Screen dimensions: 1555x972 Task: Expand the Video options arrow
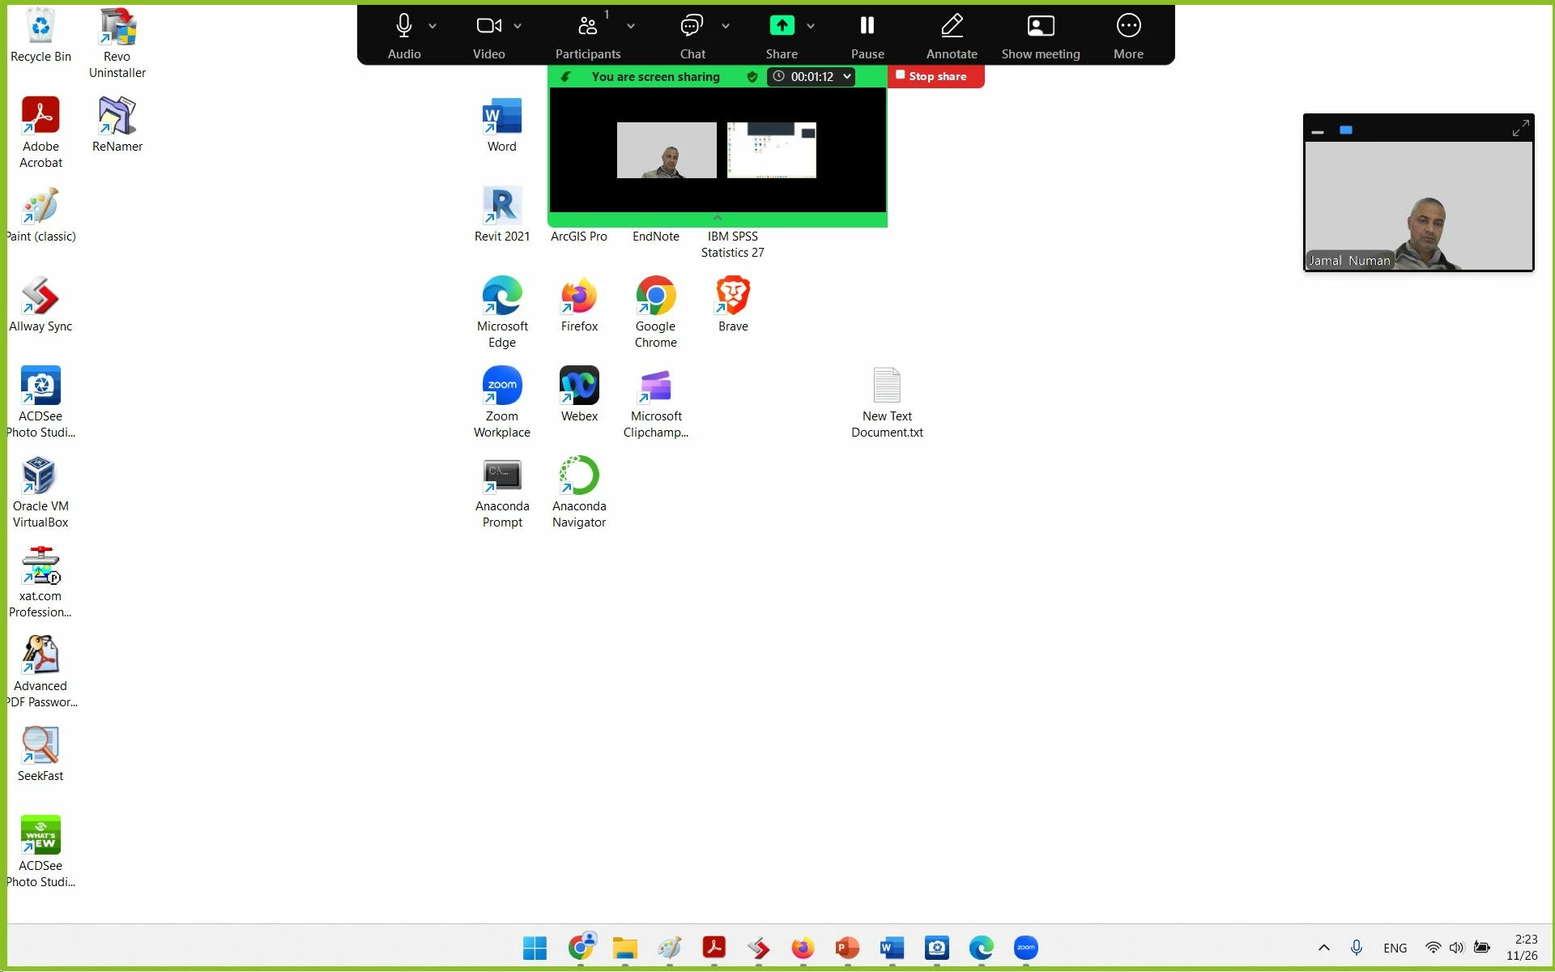pos(518,27)
